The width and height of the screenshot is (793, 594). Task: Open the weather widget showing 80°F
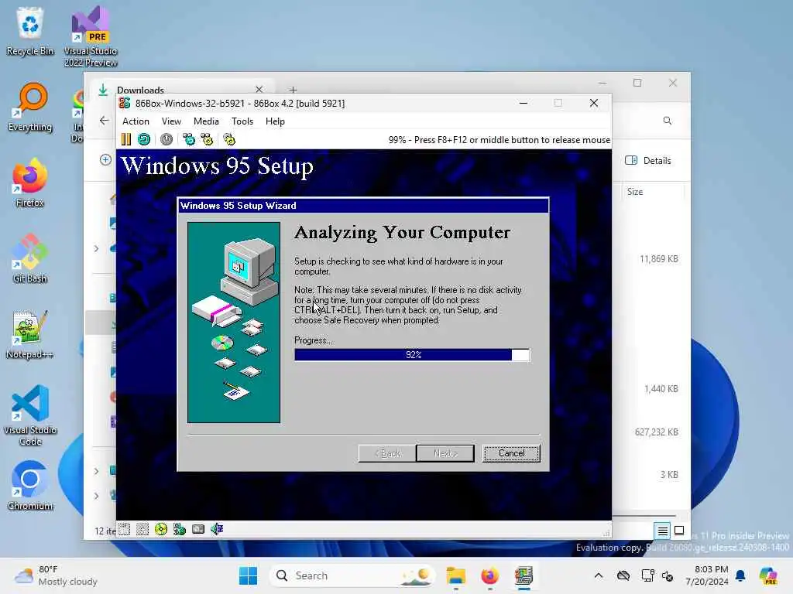click(56, 575)
